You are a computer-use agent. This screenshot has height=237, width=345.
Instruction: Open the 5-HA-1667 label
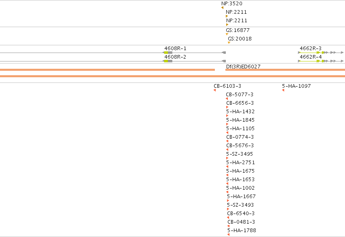(x=241, y=197)
